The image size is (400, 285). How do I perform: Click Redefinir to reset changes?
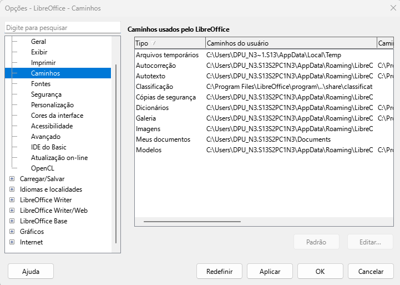219,271
